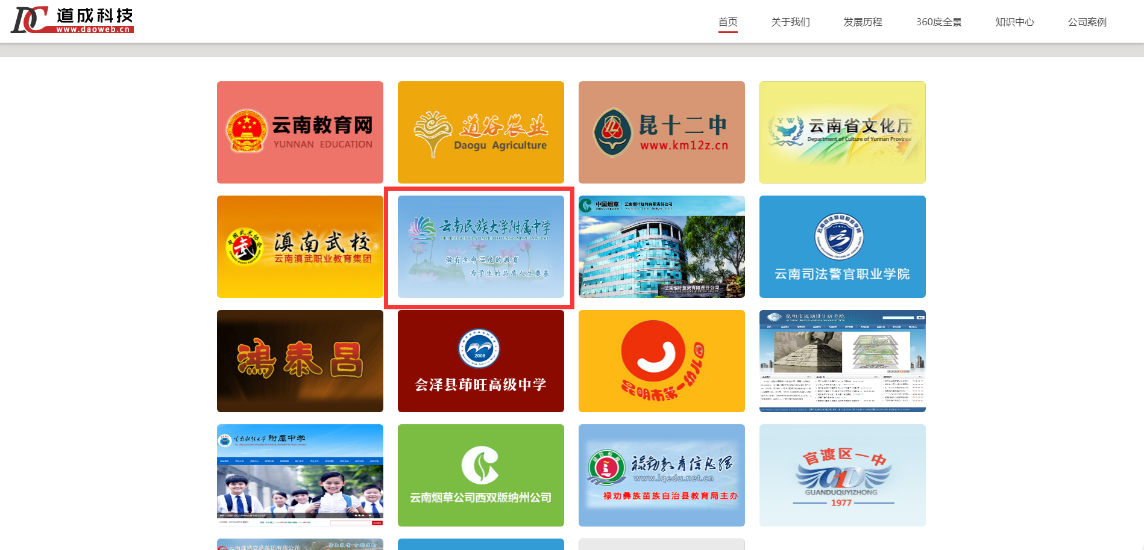Open 知识中心 menu item
Screen dimensions: 1144x550
1014,22
